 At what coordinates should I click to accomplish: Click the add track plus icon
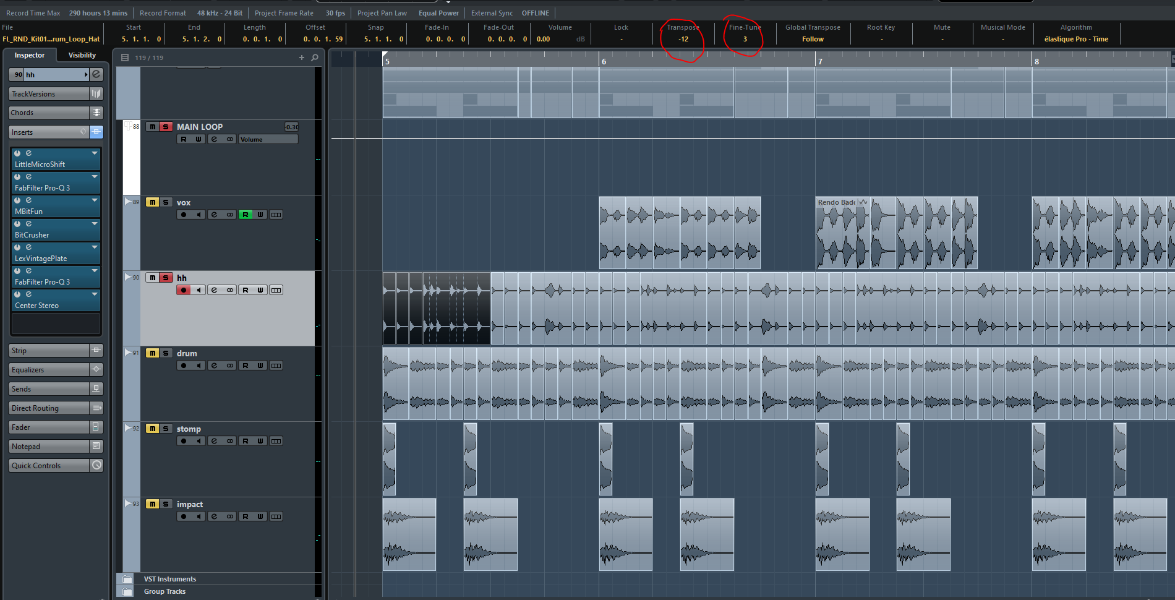pos(302,58)
